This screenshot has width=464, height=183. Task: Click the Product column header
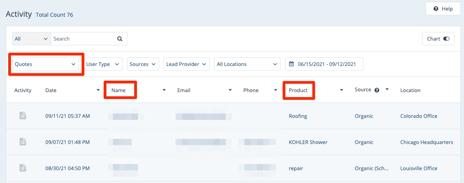click(x=298, y=90)
